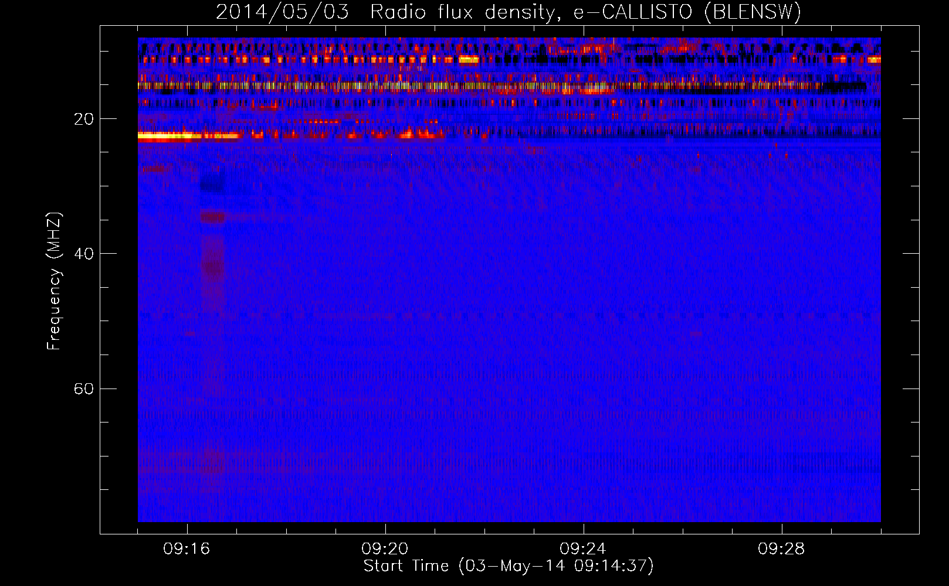The image size is (949, 586).
Task: Select the 09:20 time tick label
Action: click(x=385, y=549)
